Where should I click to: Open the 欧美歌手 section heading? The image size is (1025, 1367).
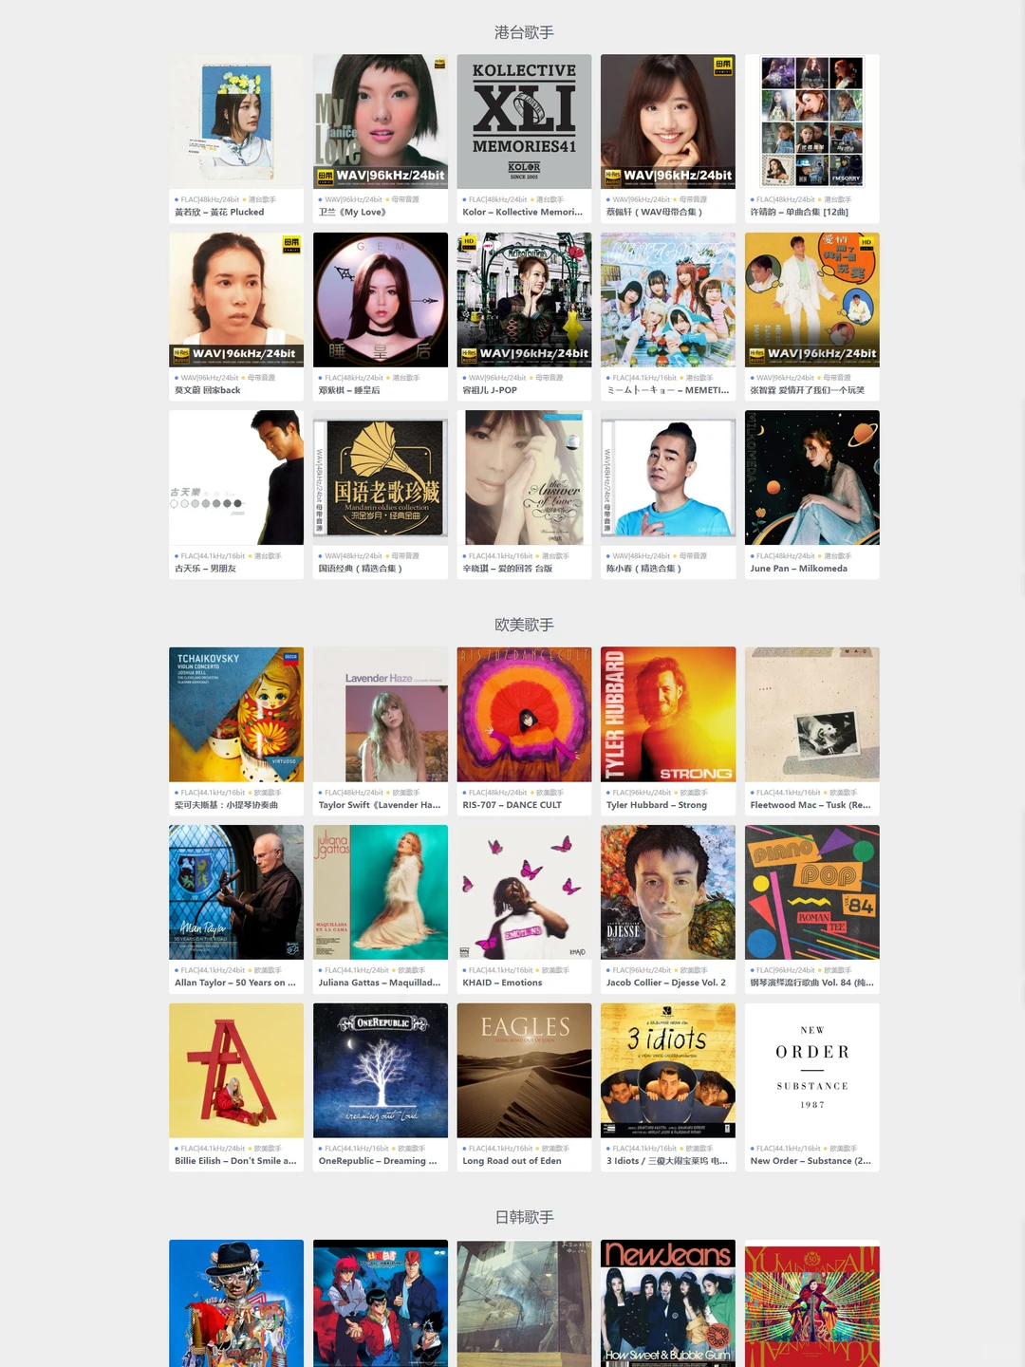(x=524, y=625)
